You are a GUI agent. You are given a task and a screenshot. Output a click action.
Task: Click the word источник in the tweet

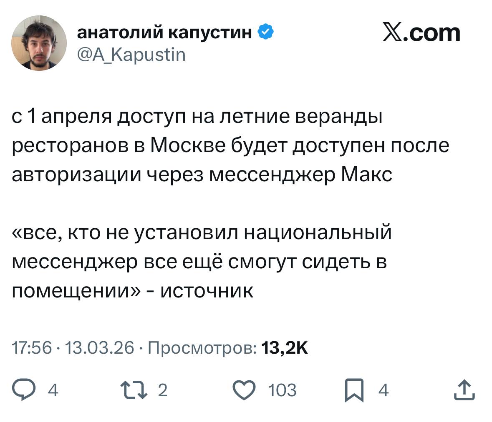207,290
